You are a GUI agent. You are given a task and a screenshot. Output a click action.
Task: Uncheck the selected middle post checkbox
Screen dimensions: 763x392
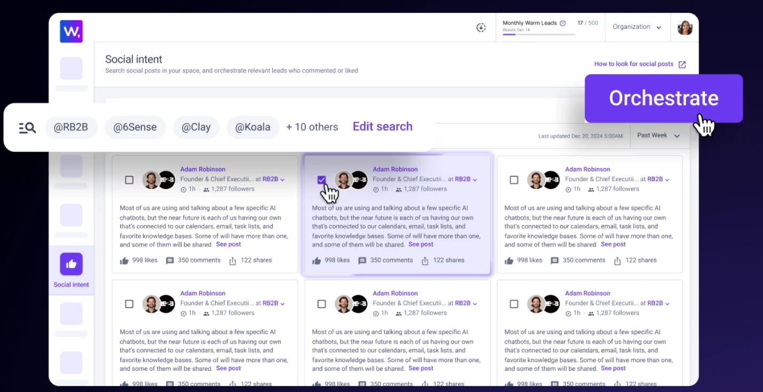point(321,180)
